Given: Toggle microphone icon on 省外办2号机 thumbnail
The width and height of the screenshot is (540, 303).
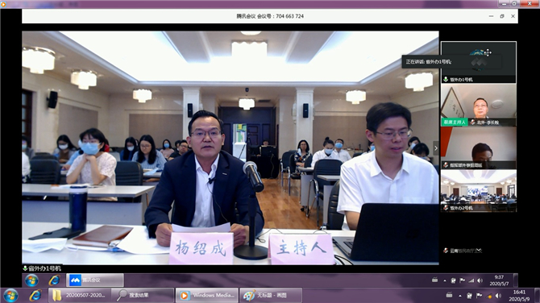Looking at the screenshot, I should 446,208.
